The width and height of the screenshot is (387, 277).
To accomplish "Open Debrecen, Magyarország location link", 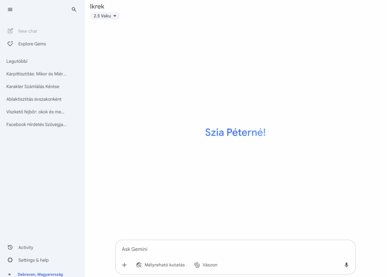I will [40, 274].
